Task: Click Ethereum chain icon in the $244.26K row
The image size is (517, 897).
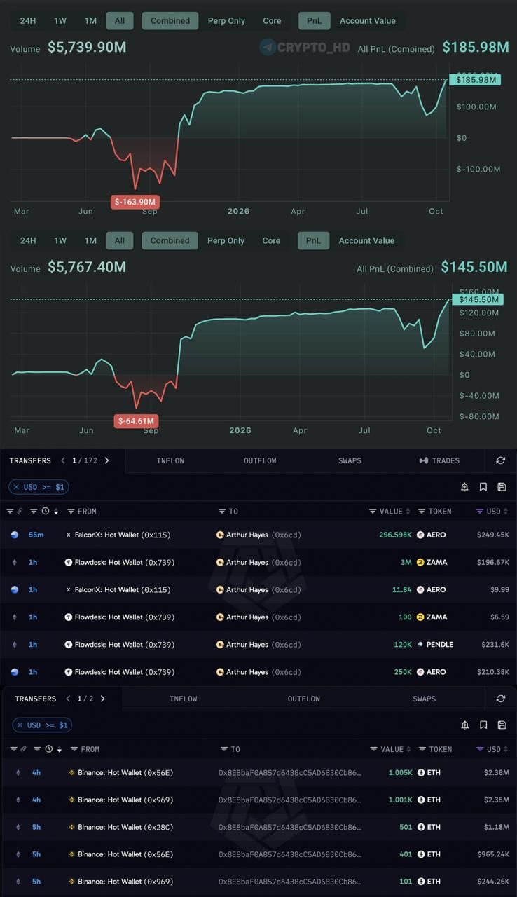Action: [18, 882]
